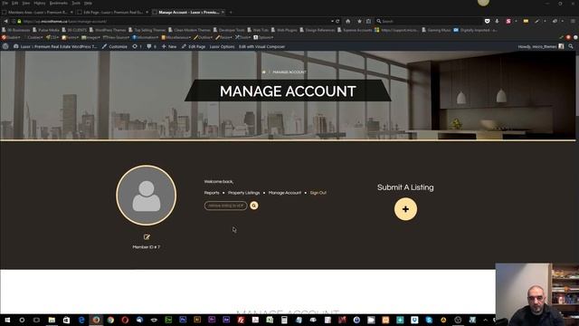The height and width of the screenshot is (326, 579).
Task: Click the secure padlock icon in address bar
Action: (19, 22)
